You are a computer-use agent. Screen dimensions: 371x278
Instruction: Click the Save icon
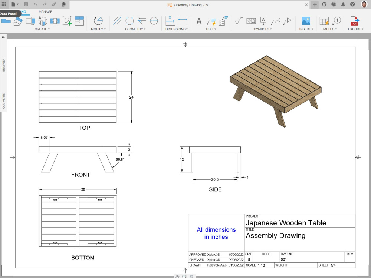[x=26, y=4]
